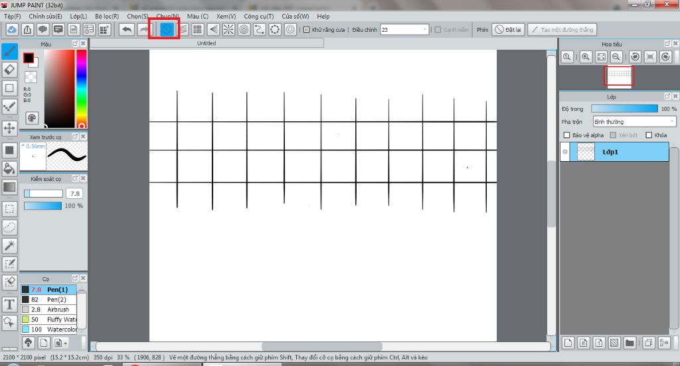
Task: Toggle Khóa layer lock checkbox
Action: (x=649, y=135)
